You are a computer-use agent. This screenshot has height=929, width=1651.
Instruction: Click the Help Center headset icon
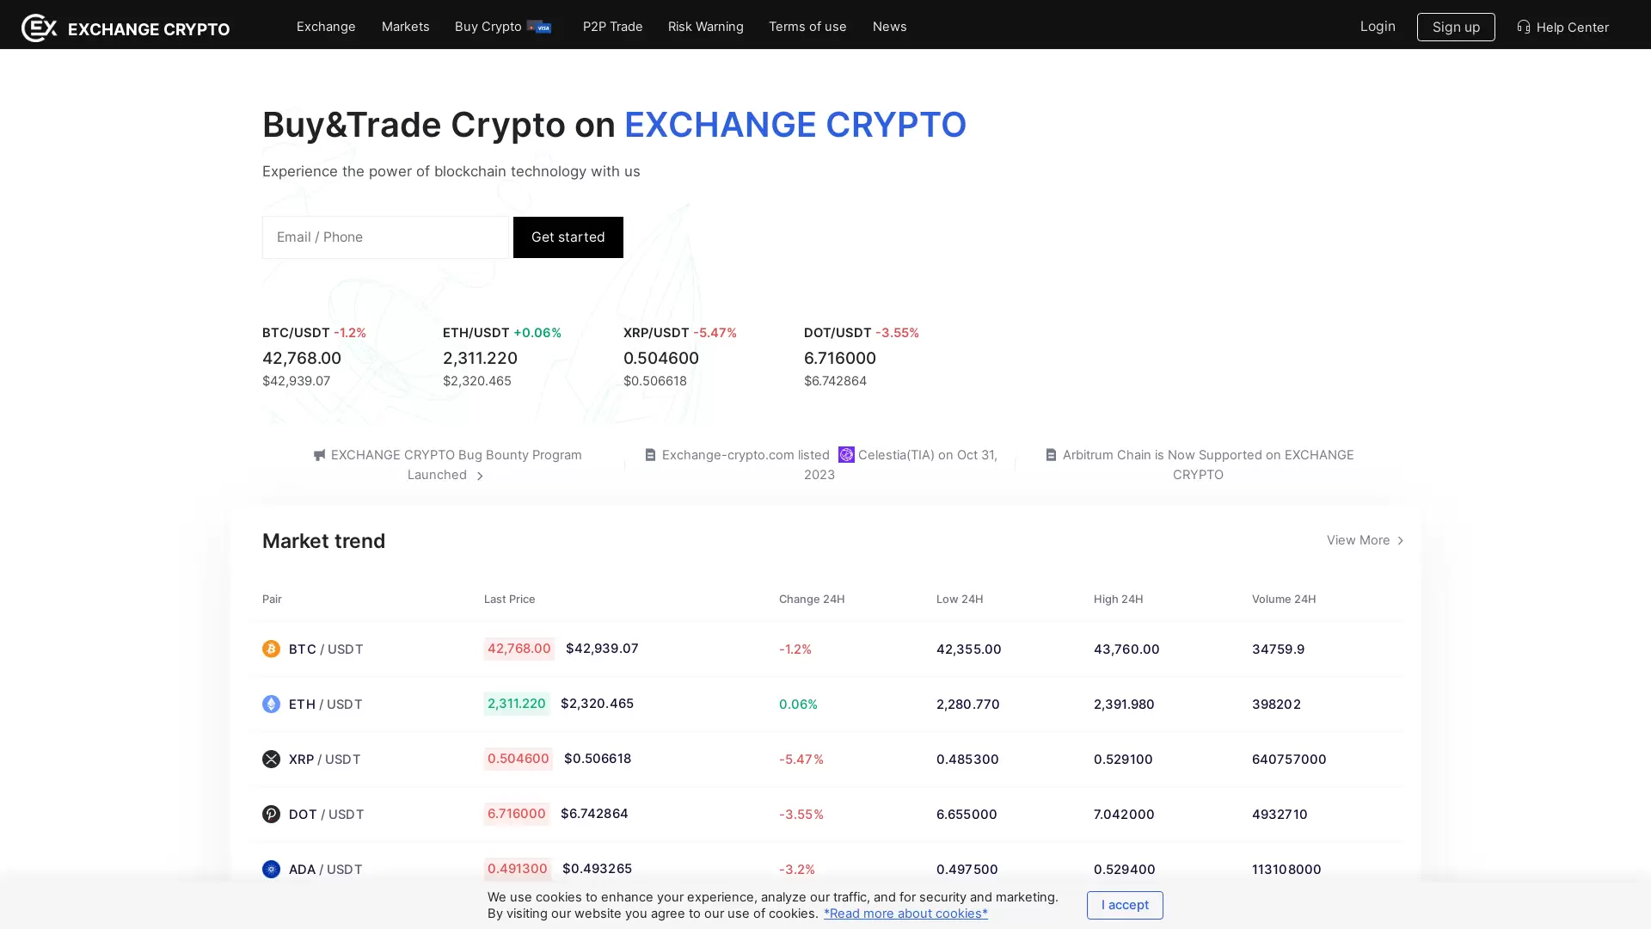[1523, 27]
